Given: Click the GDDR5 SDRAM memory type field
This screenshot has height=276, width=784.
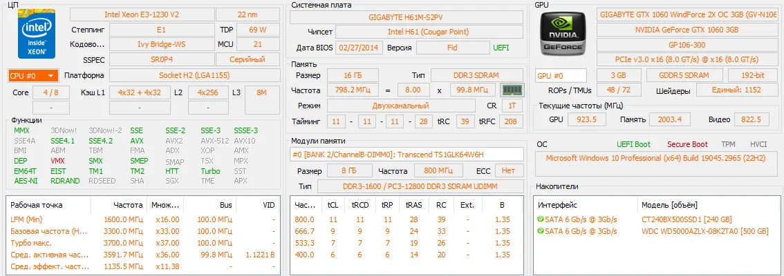Looking at the screenshot, I should (684, 75).
